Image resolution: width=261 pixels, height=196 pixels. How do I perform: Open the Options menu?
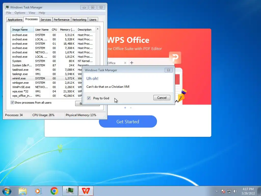point(20,13)
